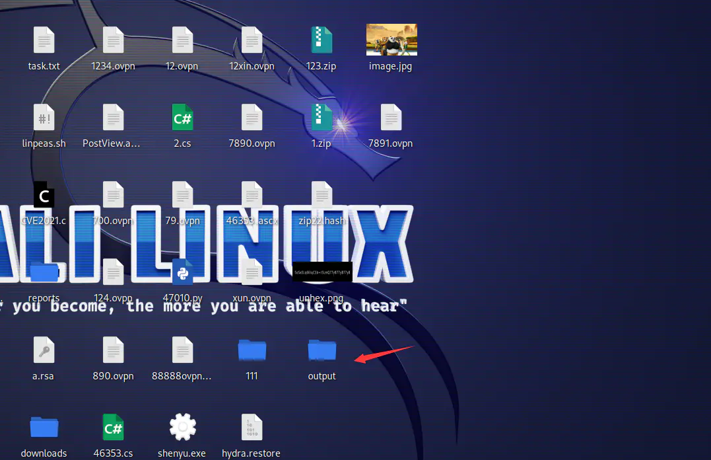Select the a.rsa key file icon
The width and height of the screenshot is (711, 460).
(44, 350)
